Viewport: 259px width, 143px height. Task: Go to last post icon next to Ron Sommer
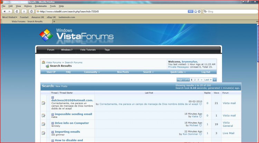point(201,134)
